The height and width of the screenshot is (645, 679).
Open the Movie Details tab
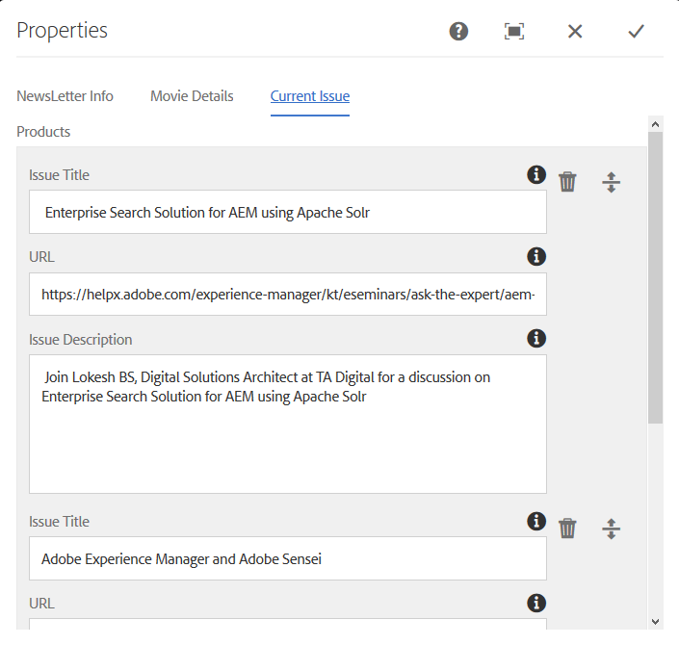click(x=192, y=96)
